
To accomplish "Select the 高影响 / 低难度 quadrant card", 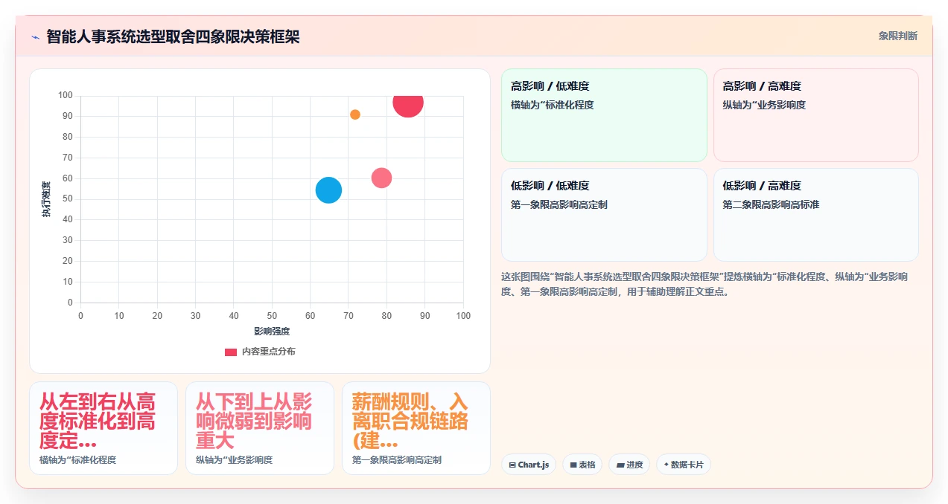I will click(604, 115).
